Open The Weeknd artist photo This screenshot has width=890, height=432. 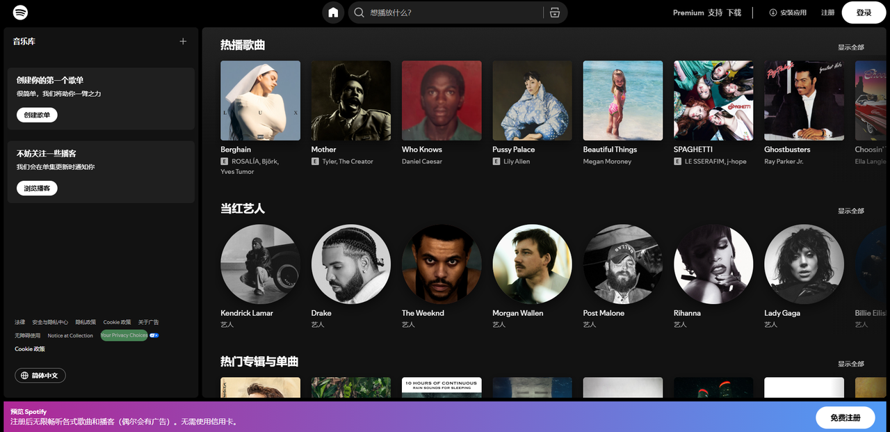[442, 264]
